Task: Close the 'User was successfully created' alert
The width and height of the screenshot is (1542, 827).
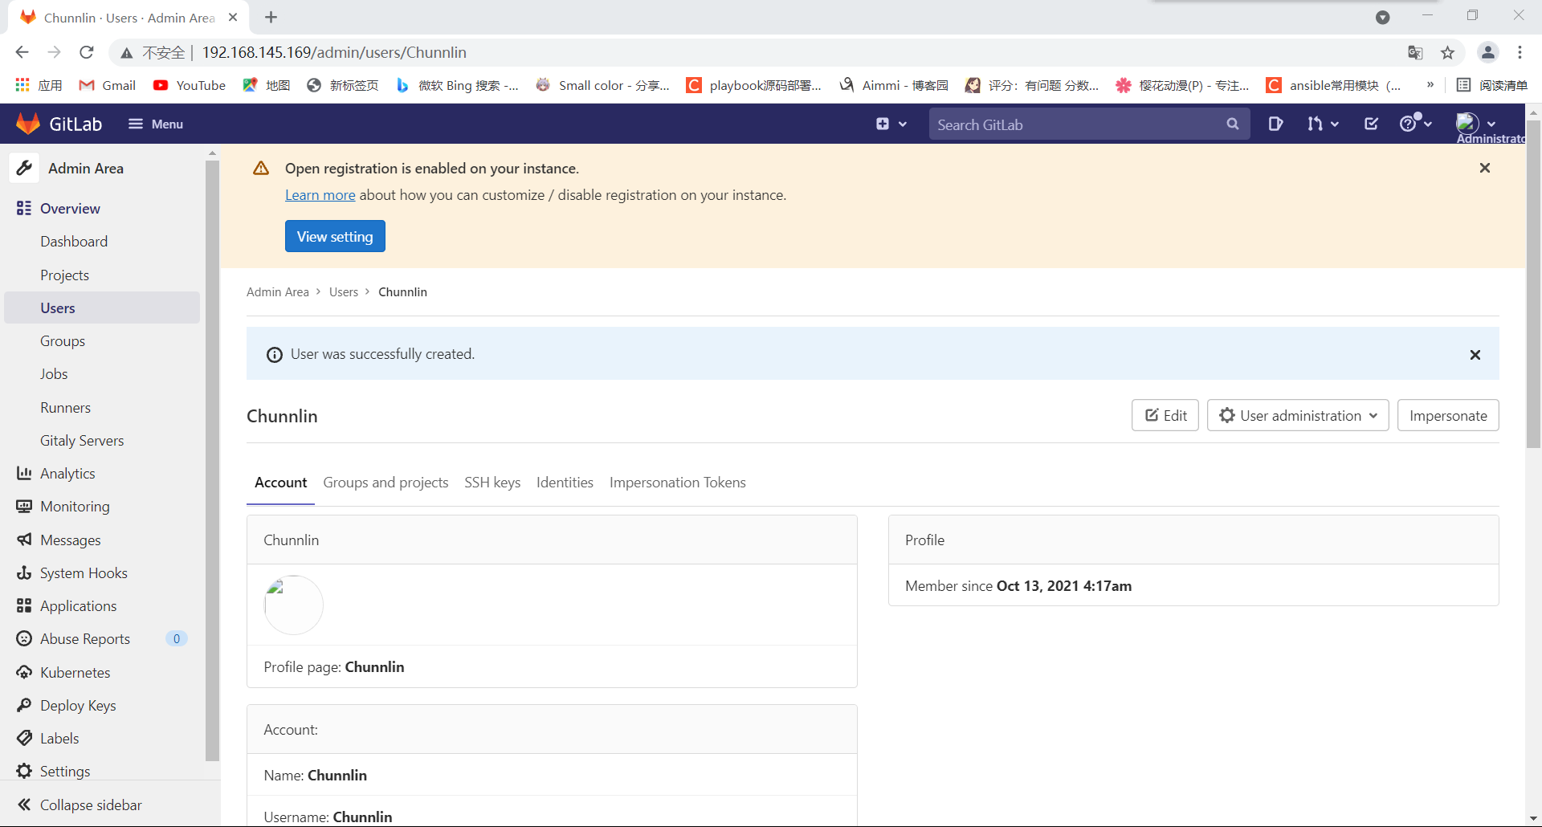Action: coord(1475,355)
